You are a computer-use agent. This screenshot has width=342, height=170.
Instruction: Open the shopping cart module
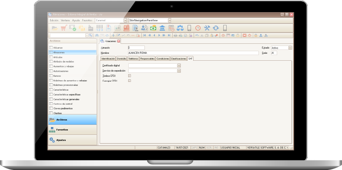point(64,28)
